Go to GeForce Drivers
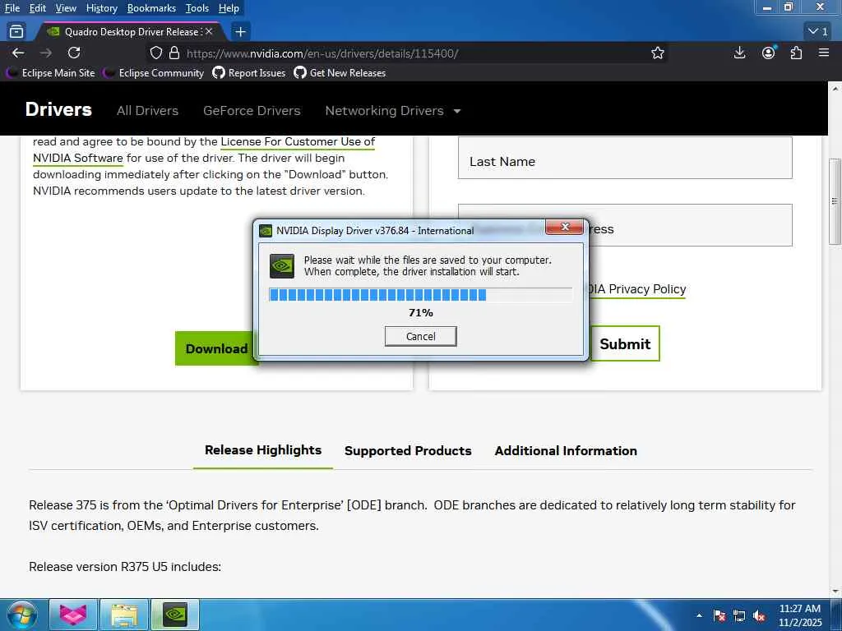Image resolution: width=842 pixels, height=631 pixels. tap(252, 111)
